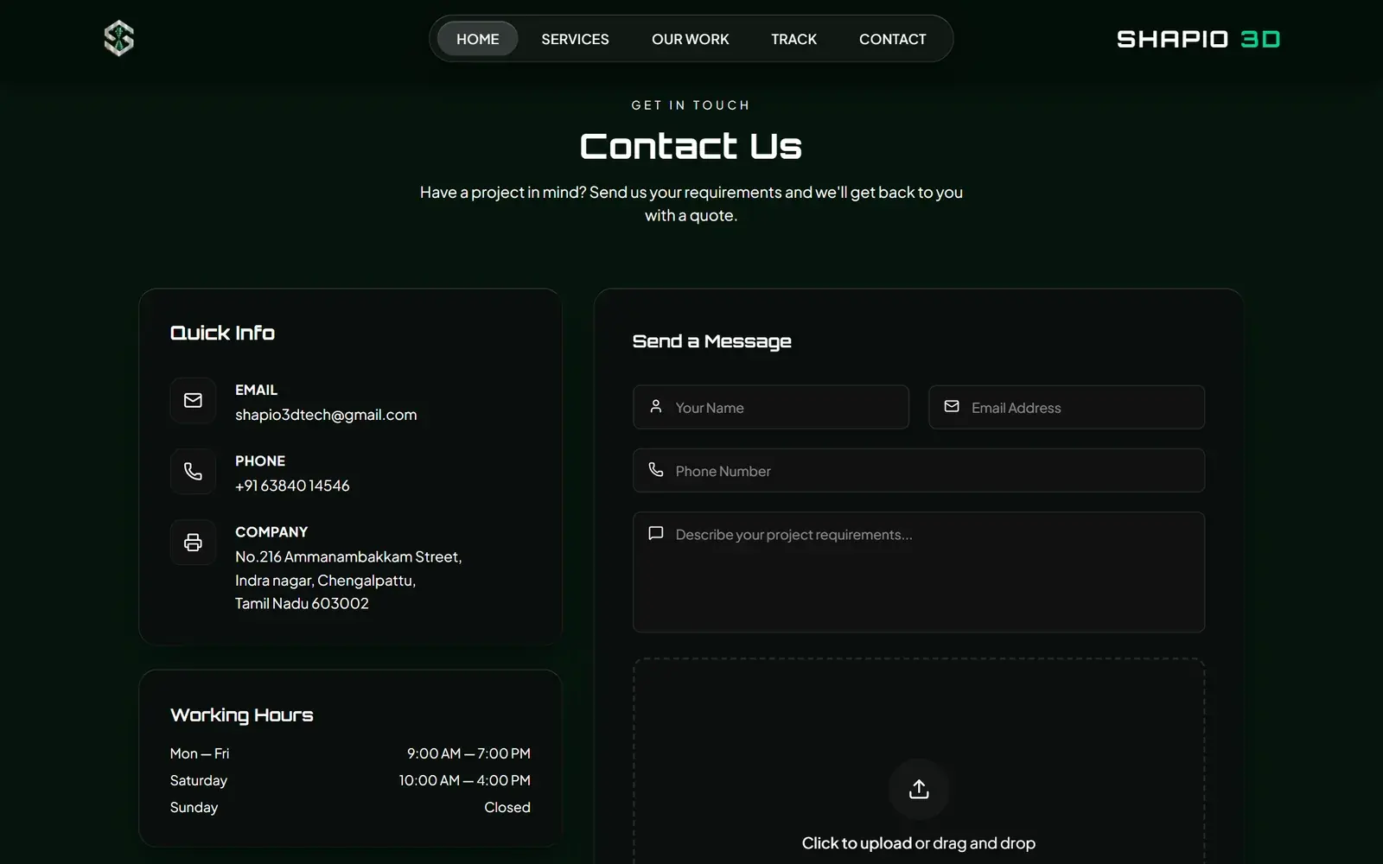Image resolution: width=1383 pixels, height=864 pixels.
Task: Go to the HOME nav item
Action: tap(478, 39)
